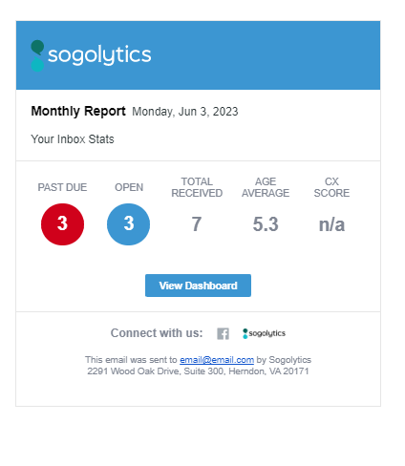Click the Monthly Report heading
The image size is (405, 466).
(78, 111)
